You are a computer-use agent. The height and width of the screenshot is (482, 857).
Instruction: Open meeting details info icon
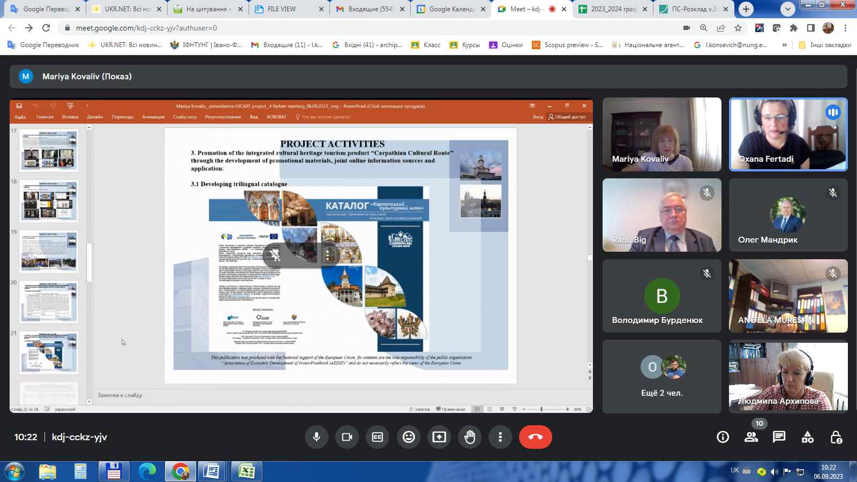[x=723, y=438]
